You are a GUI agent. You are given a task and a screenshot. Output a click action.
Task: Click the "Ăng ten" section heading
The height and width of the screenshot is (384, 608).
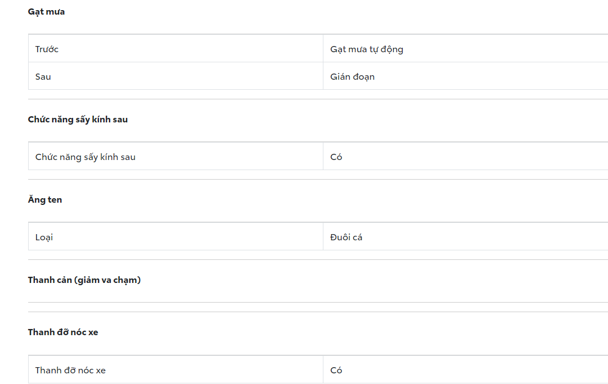(45, 200)
